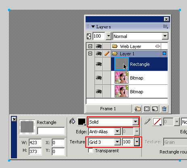
Task: Toggle visibility of Web Layer
Action: click(x=99, y=46)
